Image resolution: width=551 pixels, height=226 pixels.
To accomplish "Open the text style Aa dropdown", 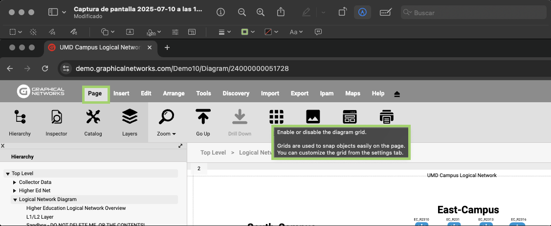I will [x=296, y=32].
